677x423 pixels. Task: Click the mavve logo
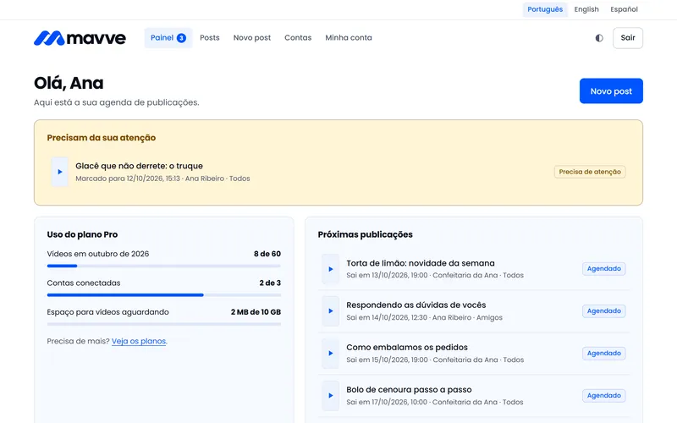click(80, 38)
